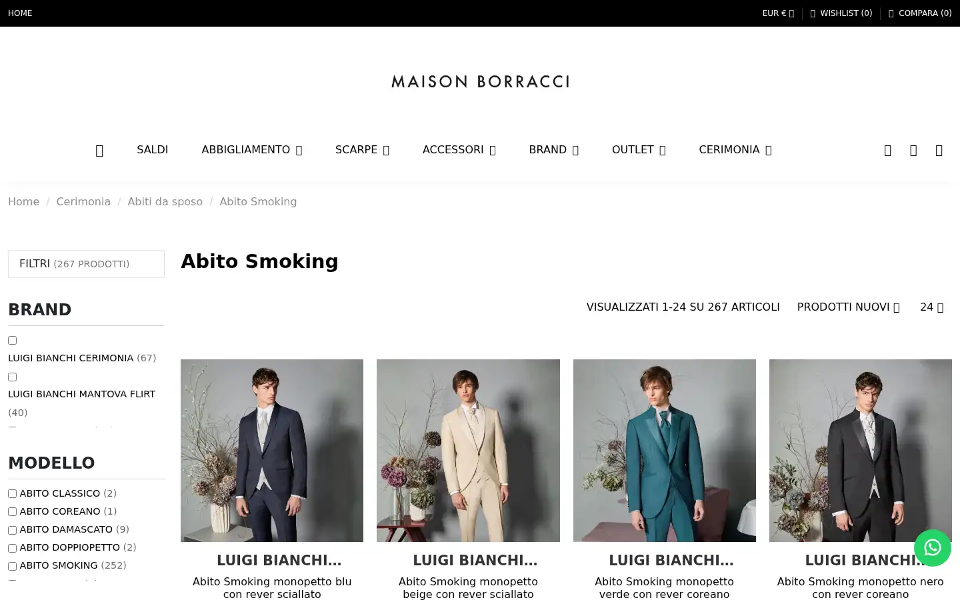Open the WhatsApp chat button

(932, 548)
